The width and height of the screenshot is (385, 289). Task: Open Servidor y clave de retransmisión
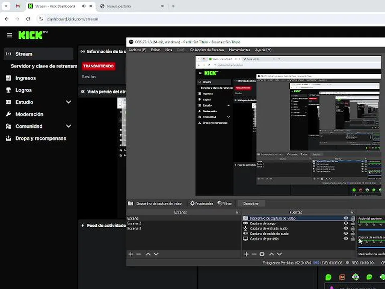point(44,66)
